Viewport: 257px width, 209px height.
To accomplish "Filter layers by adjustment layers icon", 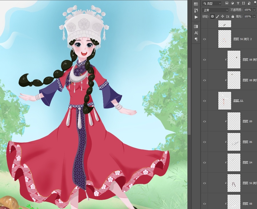I will [x=232, y=3].
